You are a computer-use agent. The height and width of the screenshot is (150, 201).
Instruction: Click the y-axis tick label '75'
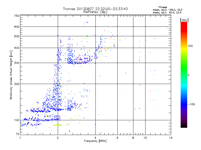[x=18, y=134]
